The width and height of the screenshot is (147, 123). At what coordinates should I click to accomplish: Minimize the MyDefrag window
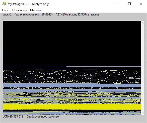coord(118,4)
